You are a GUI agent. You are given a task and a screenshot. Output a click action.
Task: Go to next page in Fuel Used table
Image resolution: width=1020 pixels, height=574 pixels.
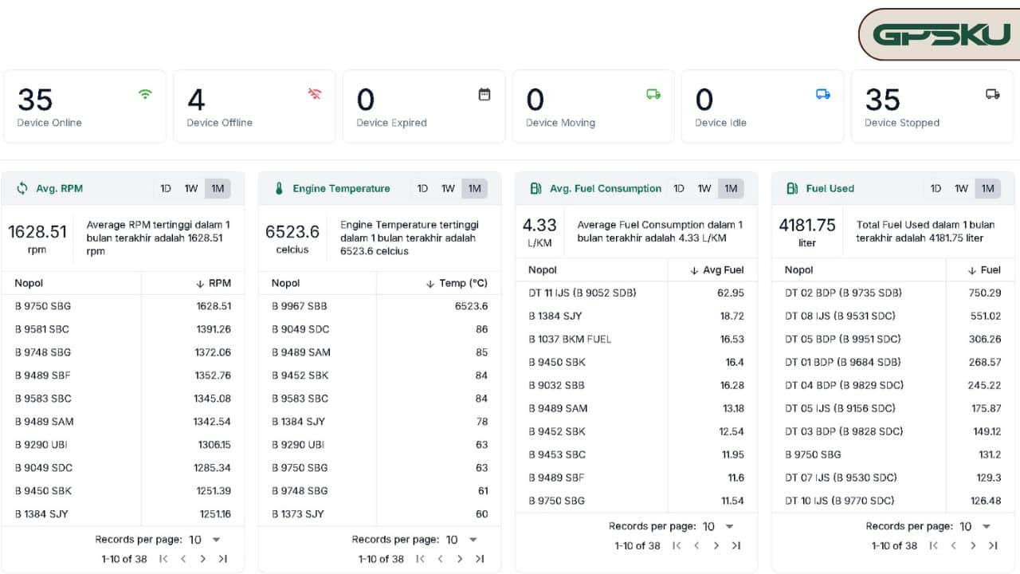tap(973, 545)
